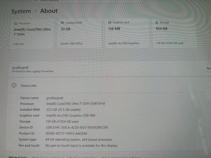Screen dimensions: 211x158
Task: Click the Storage drive icon in top card
Action: point(157,22)
